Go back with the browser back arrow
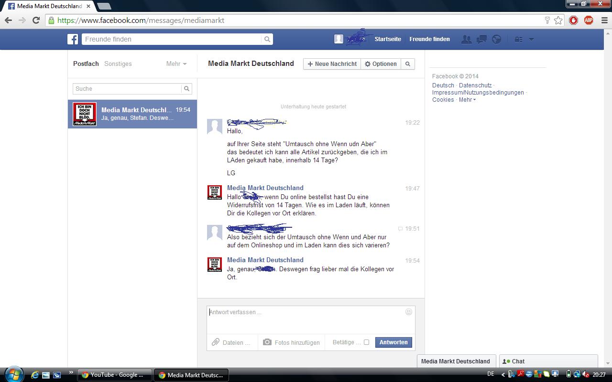This screenshot has height=382, width=612. coord(8,20)
